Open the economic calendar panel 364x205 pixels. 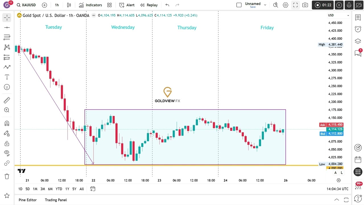coord(358,159)
